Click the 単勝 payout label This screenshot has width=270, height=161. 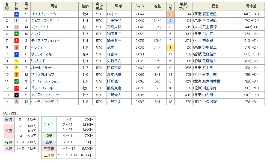pos(9,120)
